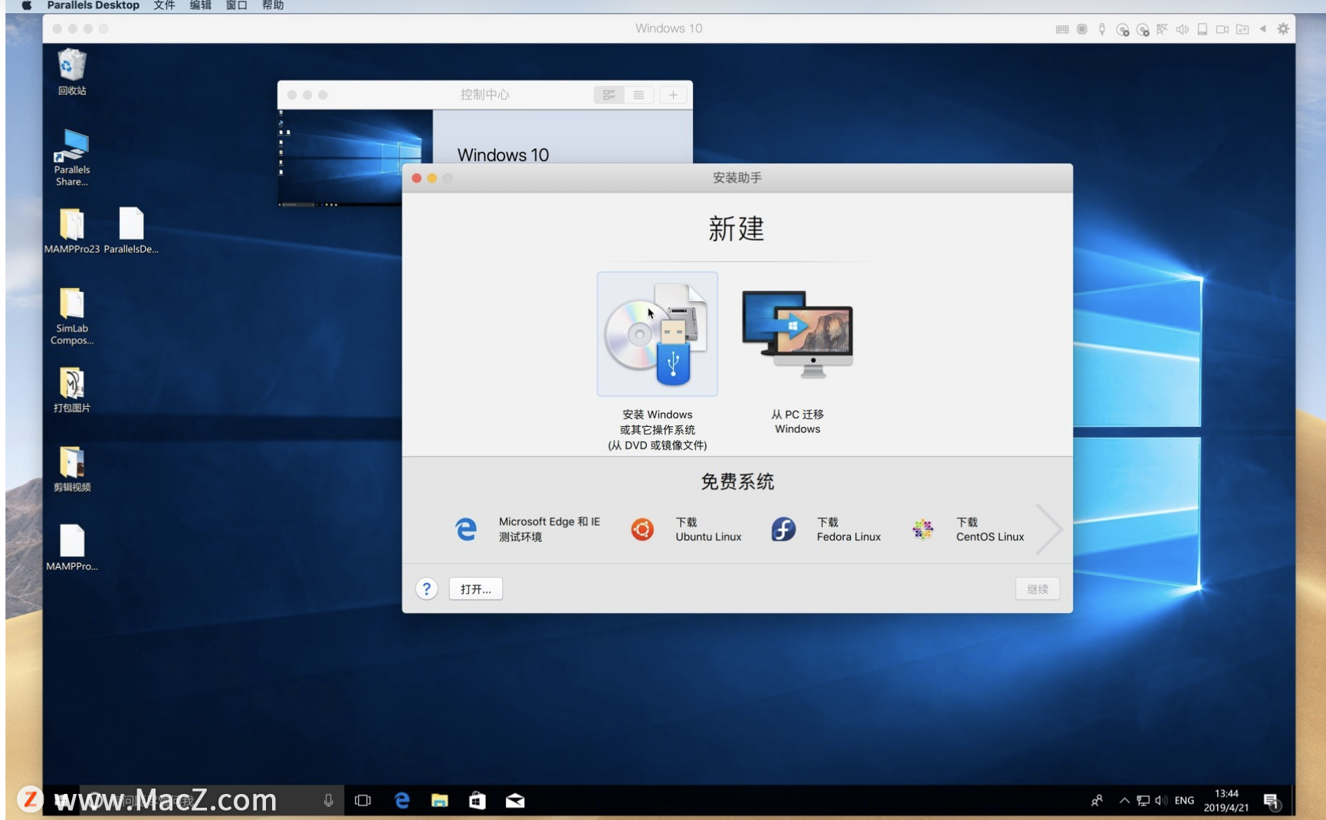This screenshot has width=1326, height=820.
Task: Click the camera icon in VM title bar
Action: [1223, 29]
